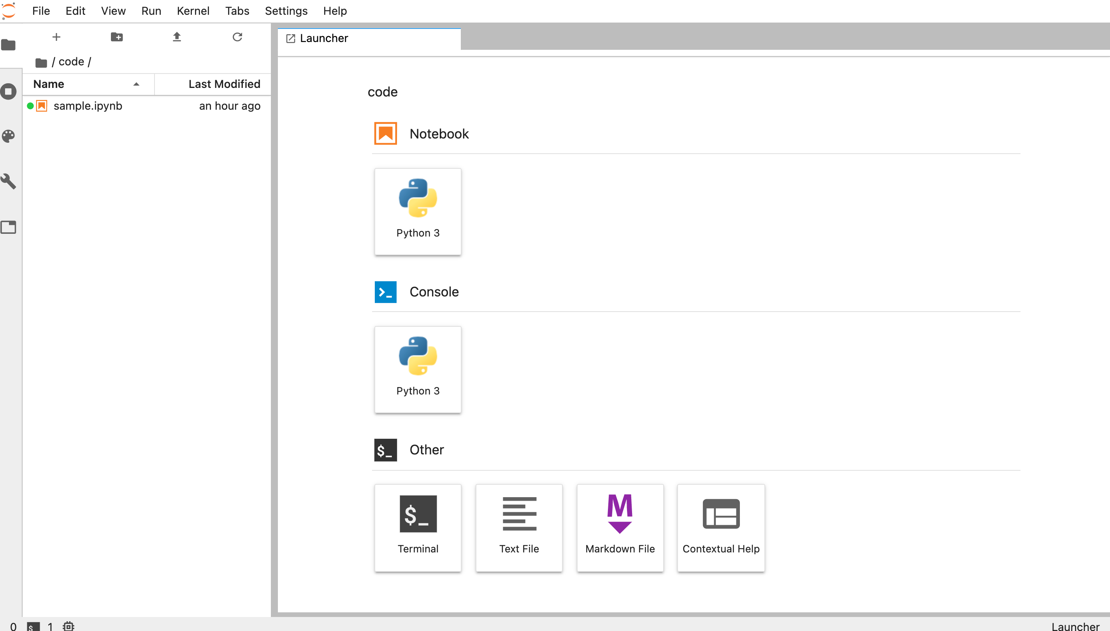Open a new Terminal from launcher
Image resolution: width=1110 pixels, height=631 pixels.
pyautogui.click(x=418, y=528)
